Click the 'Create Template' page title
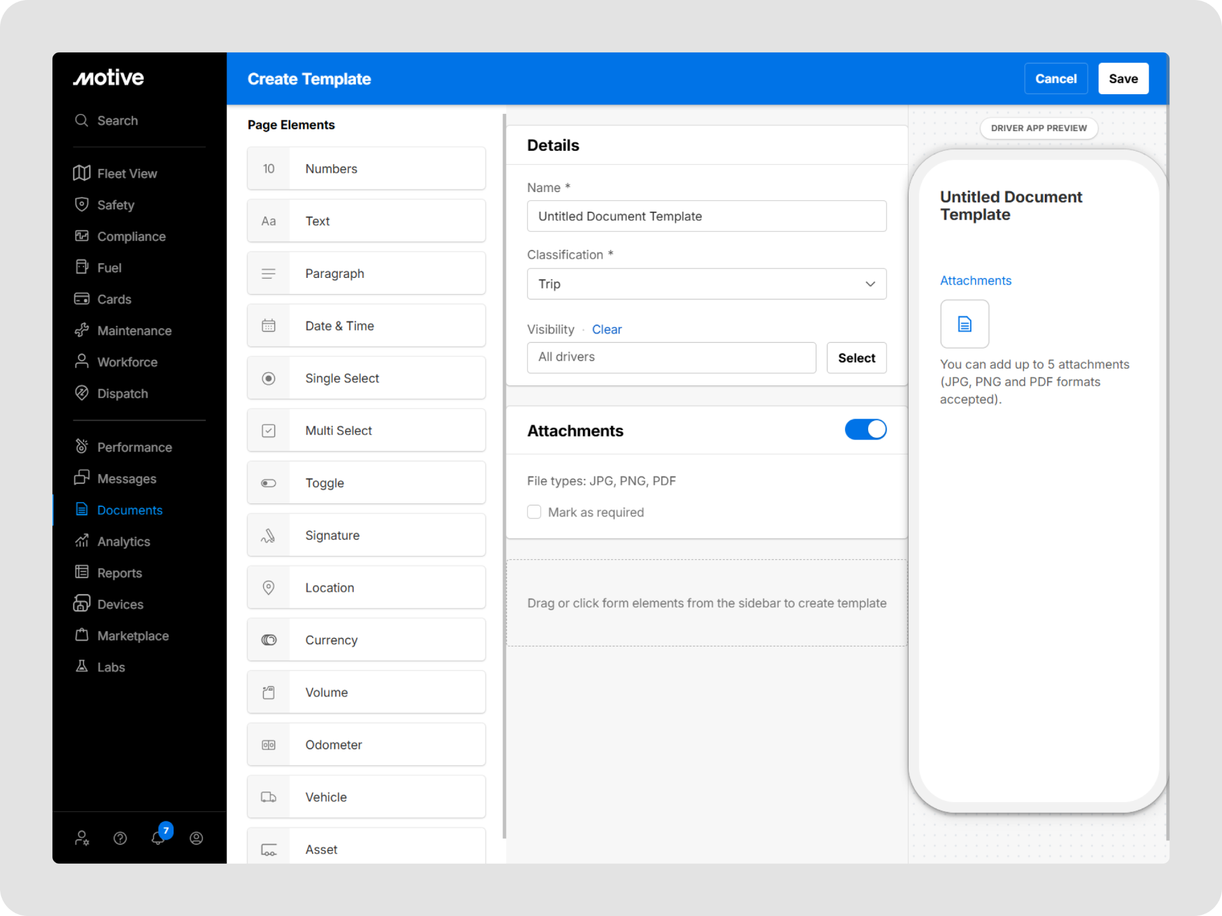 tap(309, 79)
